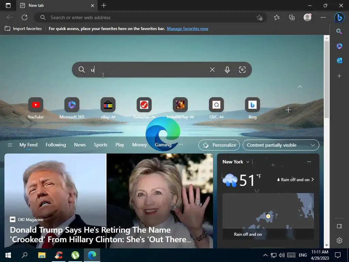Open the Windows Start menu
Viewport: 349px width, 262px height.
(x=8, y=255)
